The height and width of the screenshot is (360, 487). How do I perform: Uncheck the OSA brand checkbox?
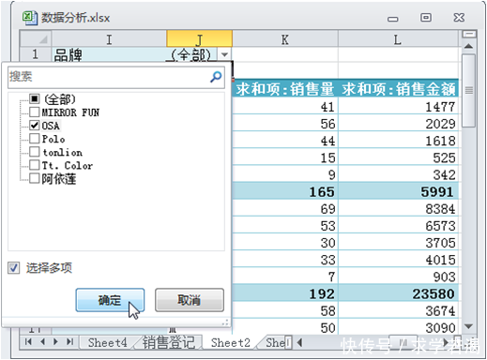[35, 126]
